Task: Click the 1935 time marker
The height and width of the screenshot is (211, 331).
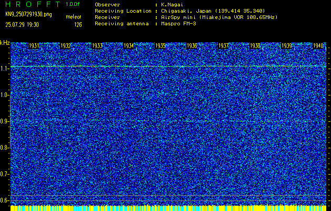Action: click(x=160, y=46)
